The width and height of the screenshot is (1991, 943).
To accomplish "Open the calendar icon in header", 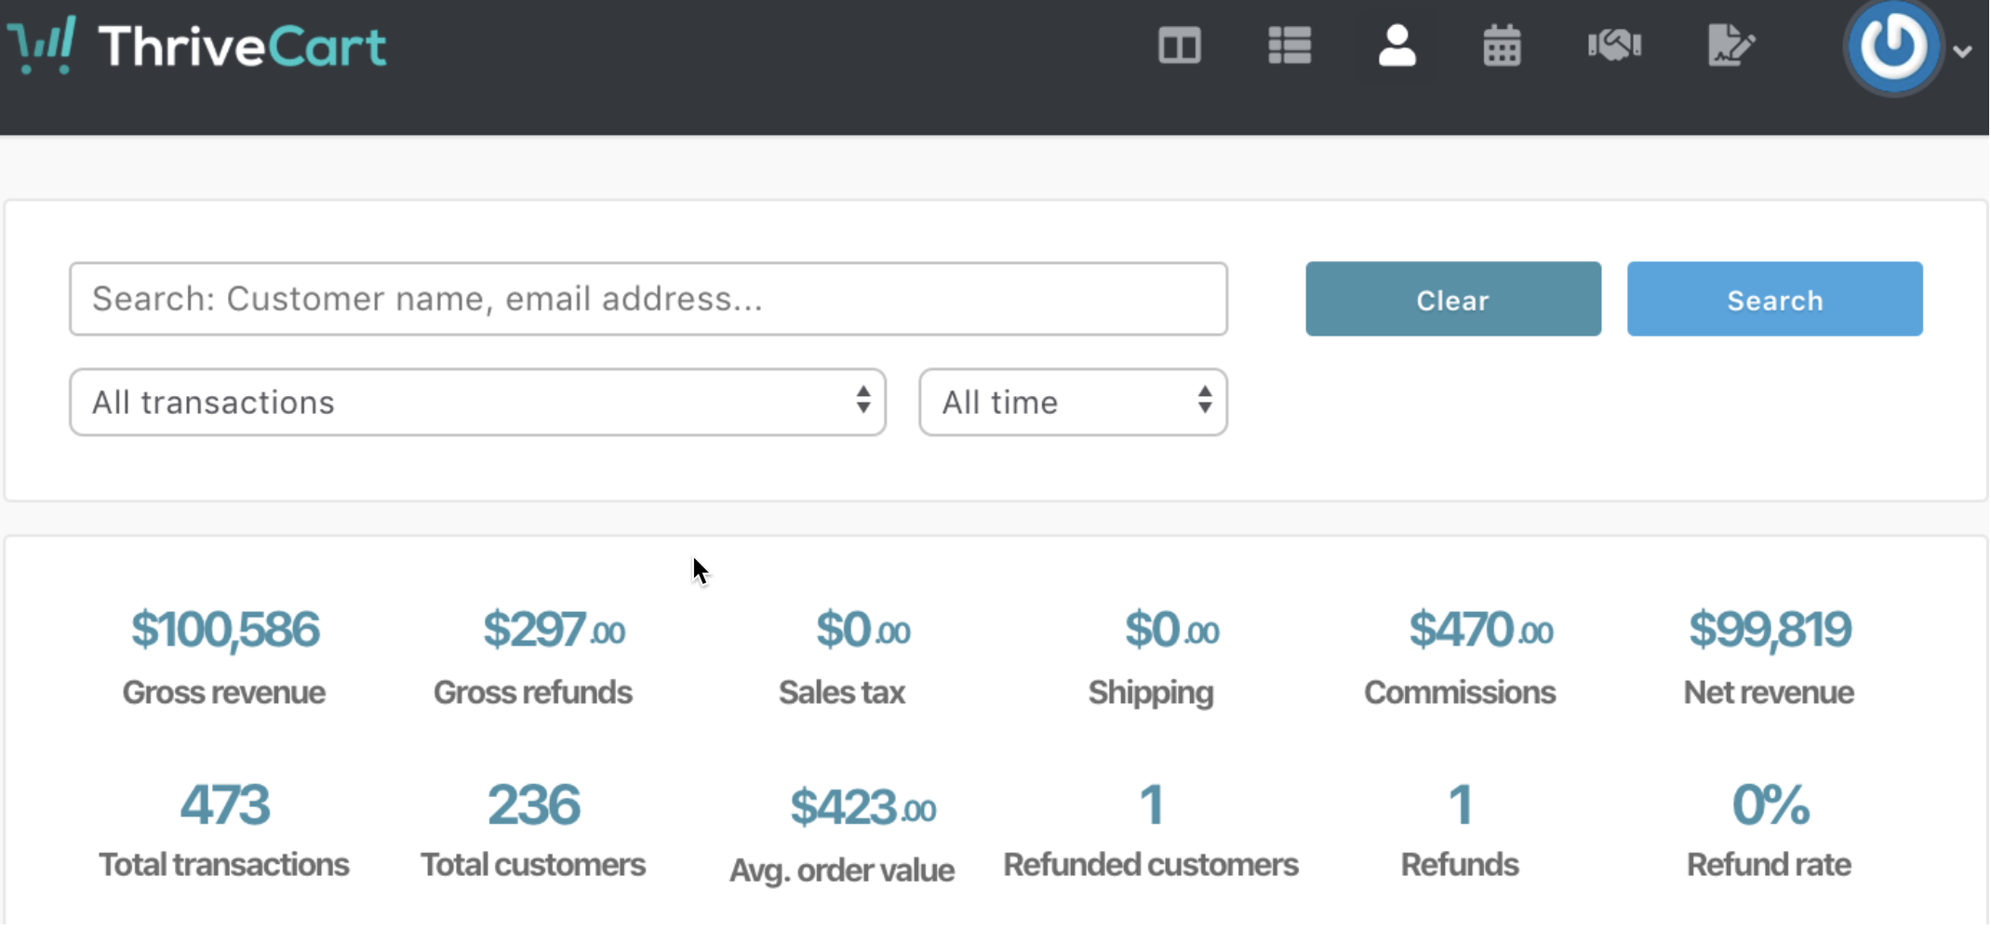I will point(1502,46).
